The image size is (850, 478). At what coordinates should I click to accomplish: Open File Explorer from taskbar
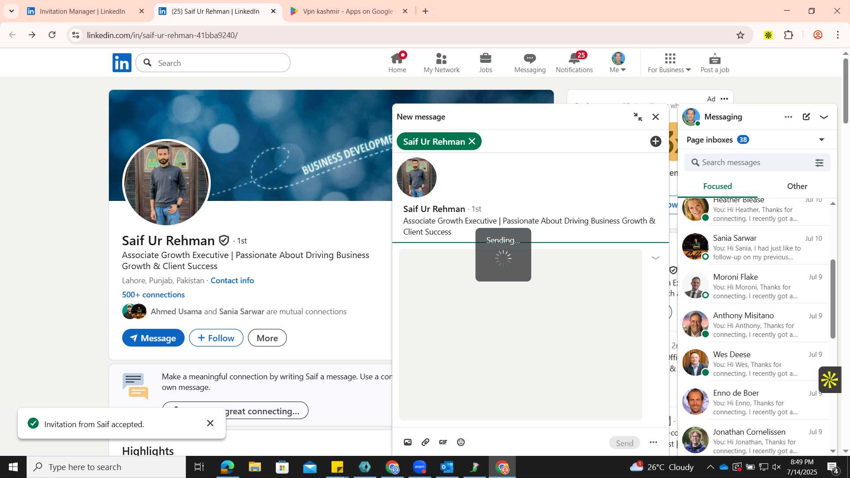point(255,467)
